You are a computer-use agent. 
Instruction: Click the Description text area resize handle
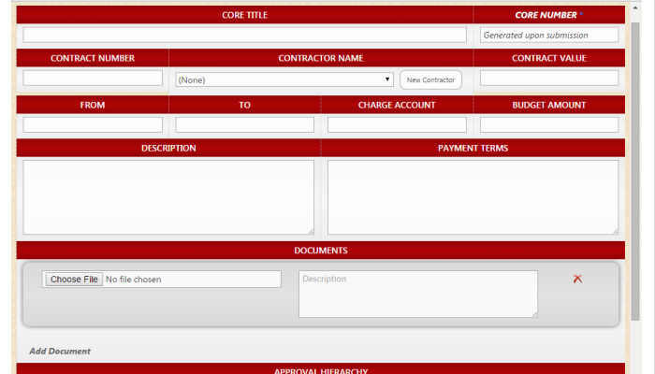(x=311, y=231)
